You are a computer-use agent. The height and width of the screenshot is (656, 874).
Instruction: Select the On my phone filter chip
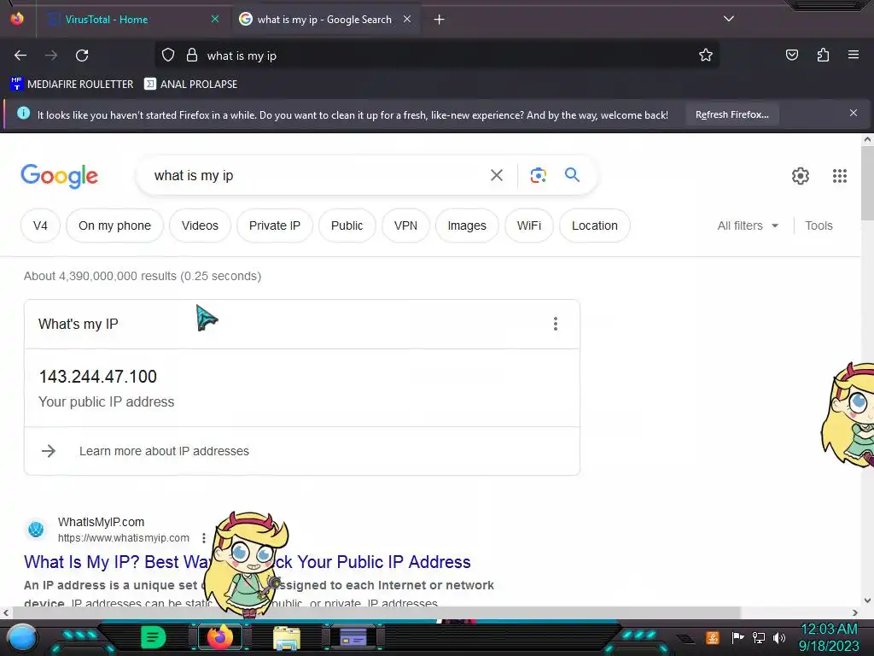pos(115,225)
